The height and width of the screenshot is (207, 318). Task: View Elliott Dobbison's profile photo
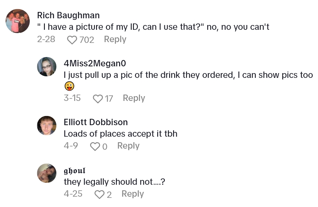[47, 126]
